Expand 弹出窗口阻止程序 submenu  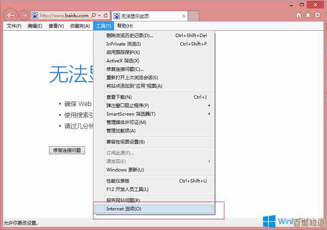point(209,106)
